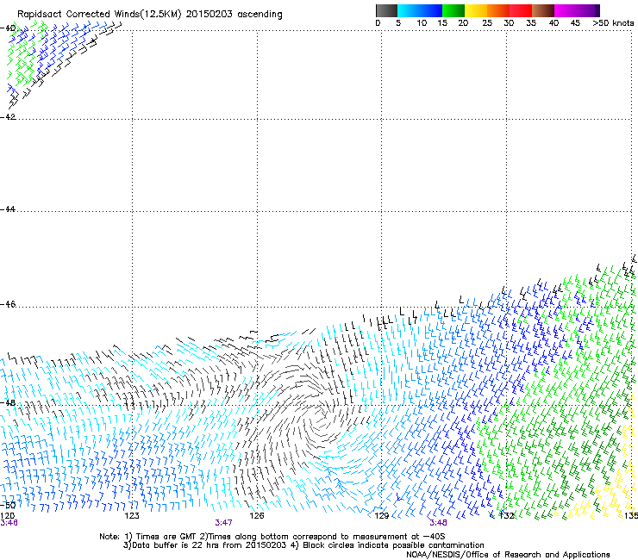Click the red 30-35 knots color swatch
638x560 pixels.
click(521, 10)
